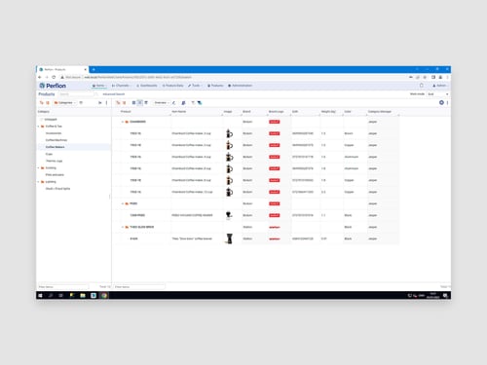This screenshot has width=487, height=365.
Task: Click the second orange tree icon in category toolbar
Action: [x=48, y=103]
